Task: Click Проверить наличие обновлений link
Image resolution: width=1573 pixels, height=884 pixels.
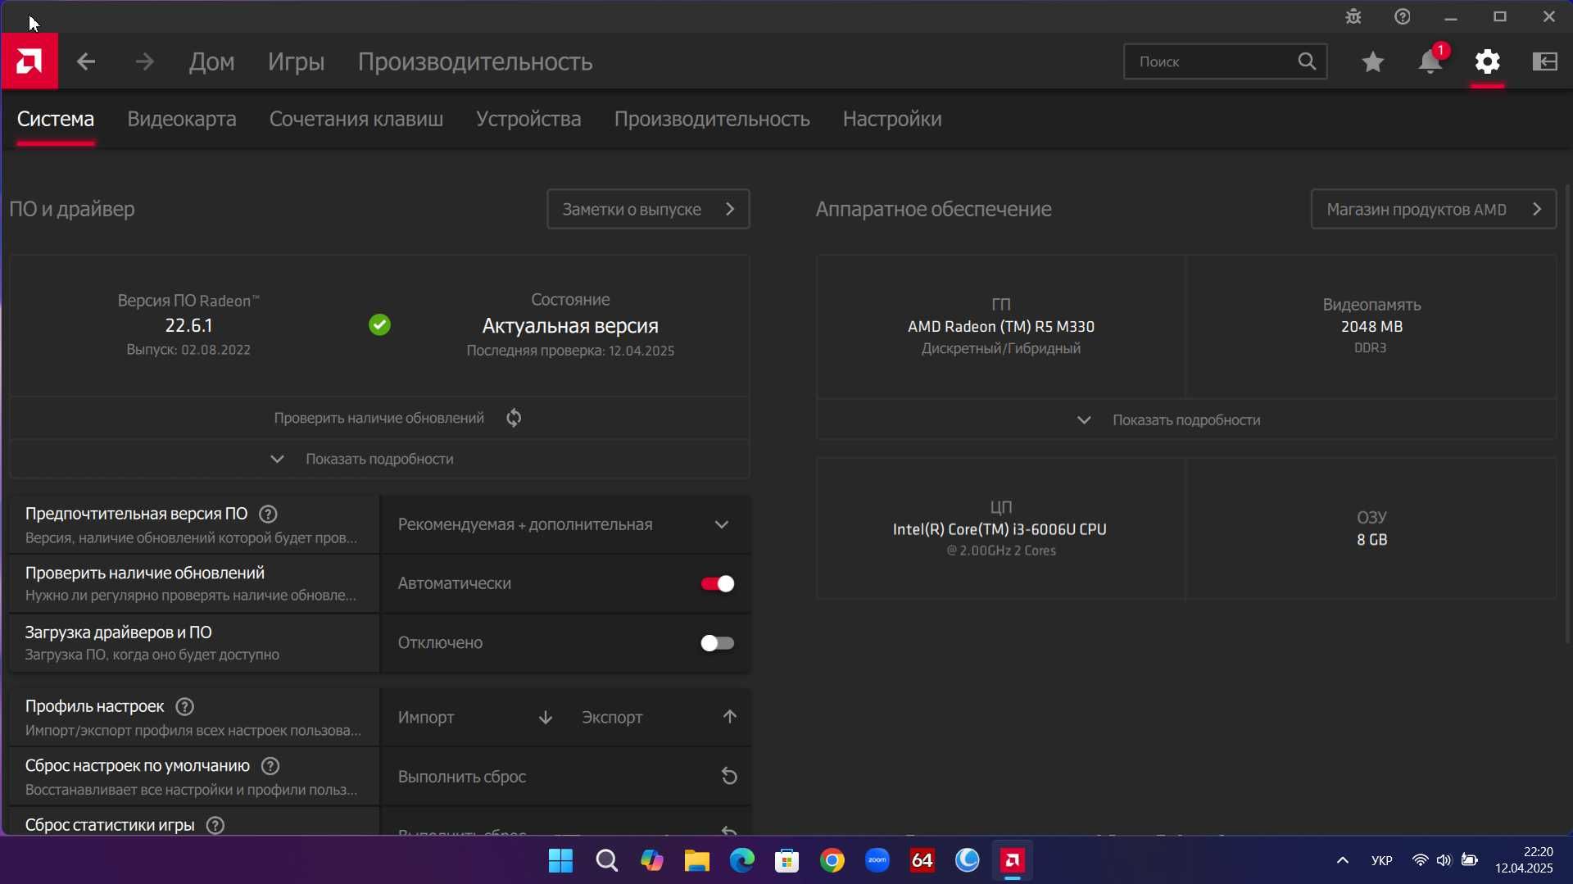Action: 379,419
